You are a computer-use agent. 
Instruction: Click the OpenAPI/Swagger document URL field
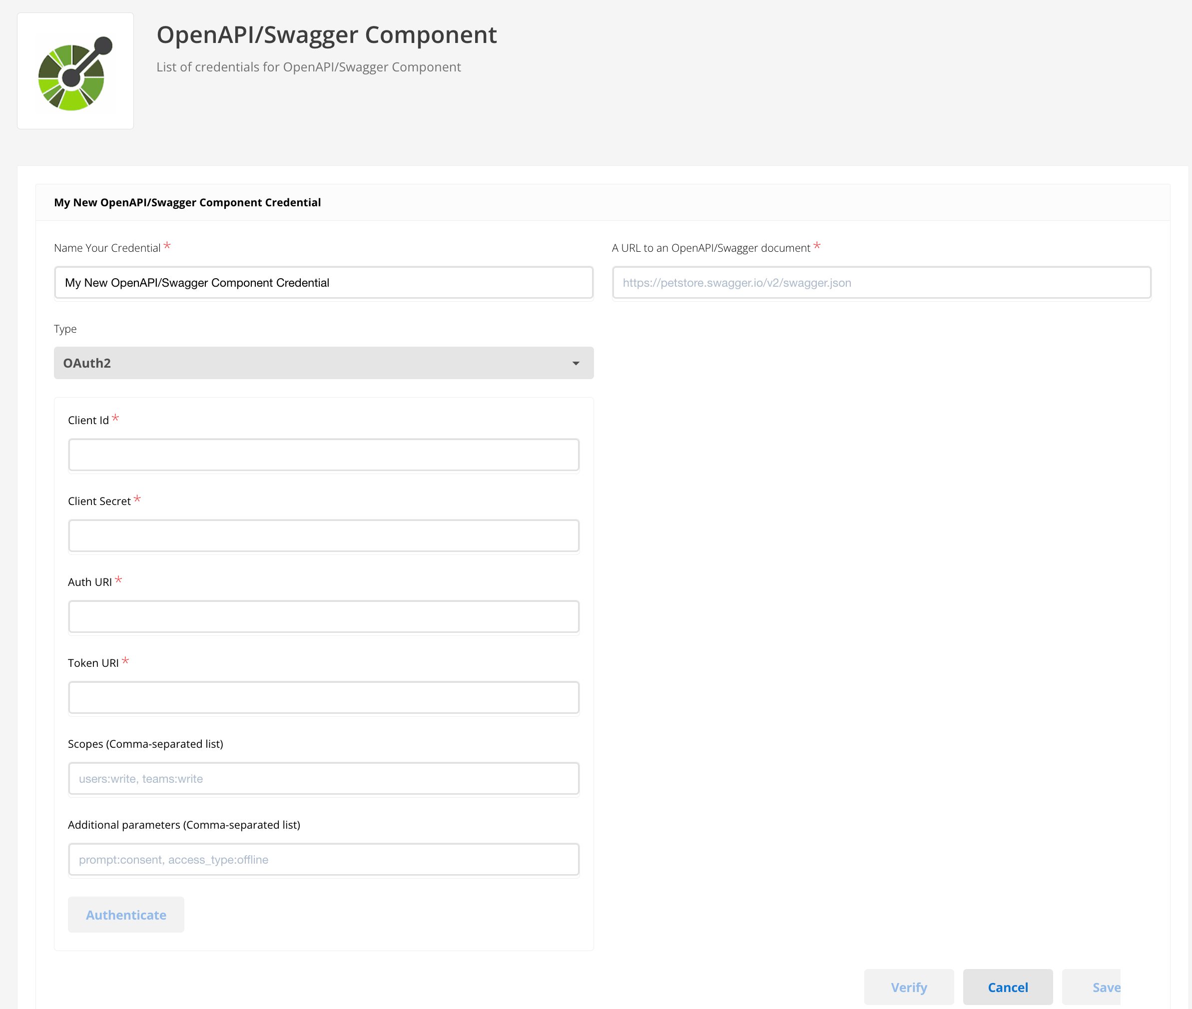click(881, 283)
